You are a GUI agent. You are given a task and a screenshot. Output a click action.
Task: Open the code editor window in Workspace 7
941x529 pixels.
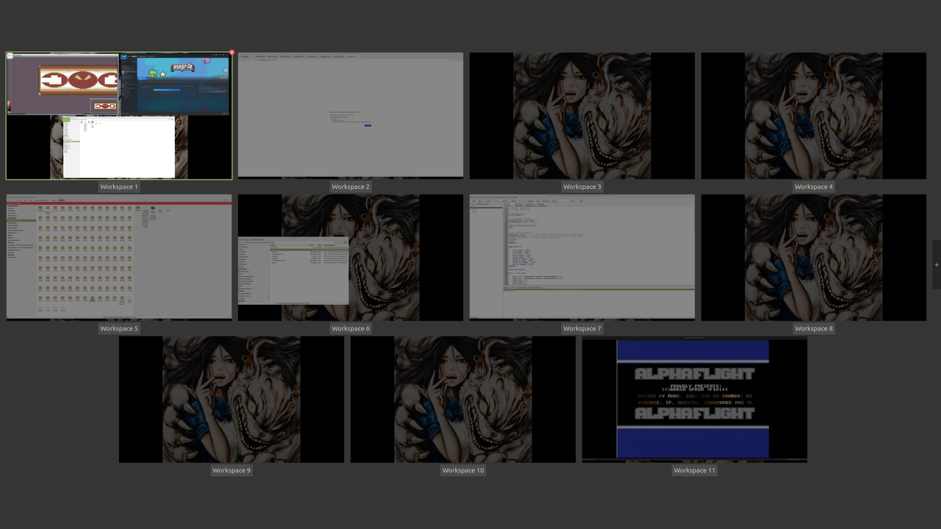(582, 256)
